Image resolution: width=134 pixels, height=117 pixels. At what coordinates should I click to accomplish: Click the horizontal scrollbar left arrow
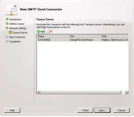click(x=38, y=92)
